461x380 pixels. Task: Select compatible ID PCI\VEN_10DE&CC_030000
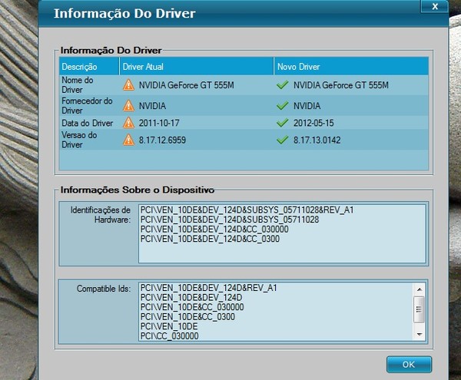192,307
